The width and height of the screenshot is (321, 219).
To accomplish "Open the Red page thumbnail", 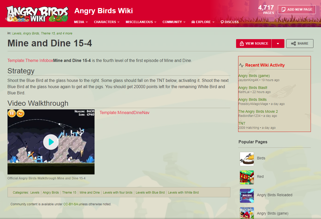I will (x=247, y=177).
